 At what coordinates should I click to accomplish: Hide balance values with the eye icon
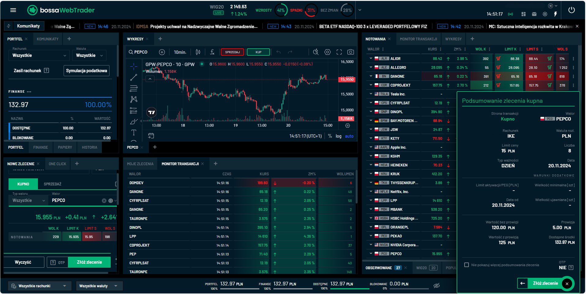pyautogui.click(x=436, y=285)
